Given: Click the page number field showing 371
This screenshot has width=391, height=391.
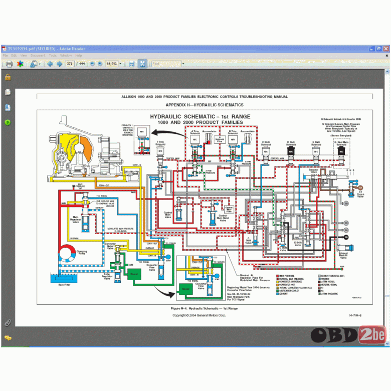Looking at the screenshot, I should point(70,64).
